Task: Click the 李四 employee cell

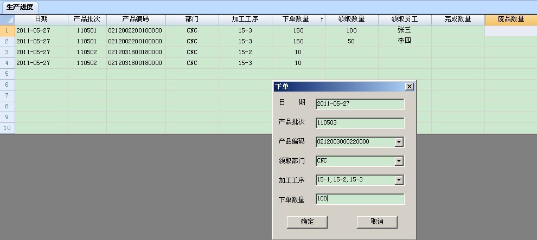Action: pyautogui.click(x=405, y=41)
